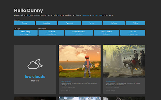Image resolution: width=161 pixels, height=100 pixels.
Task: Click DACCAA Newsflow label on the Pokémon card
Action: click(66, 90)
